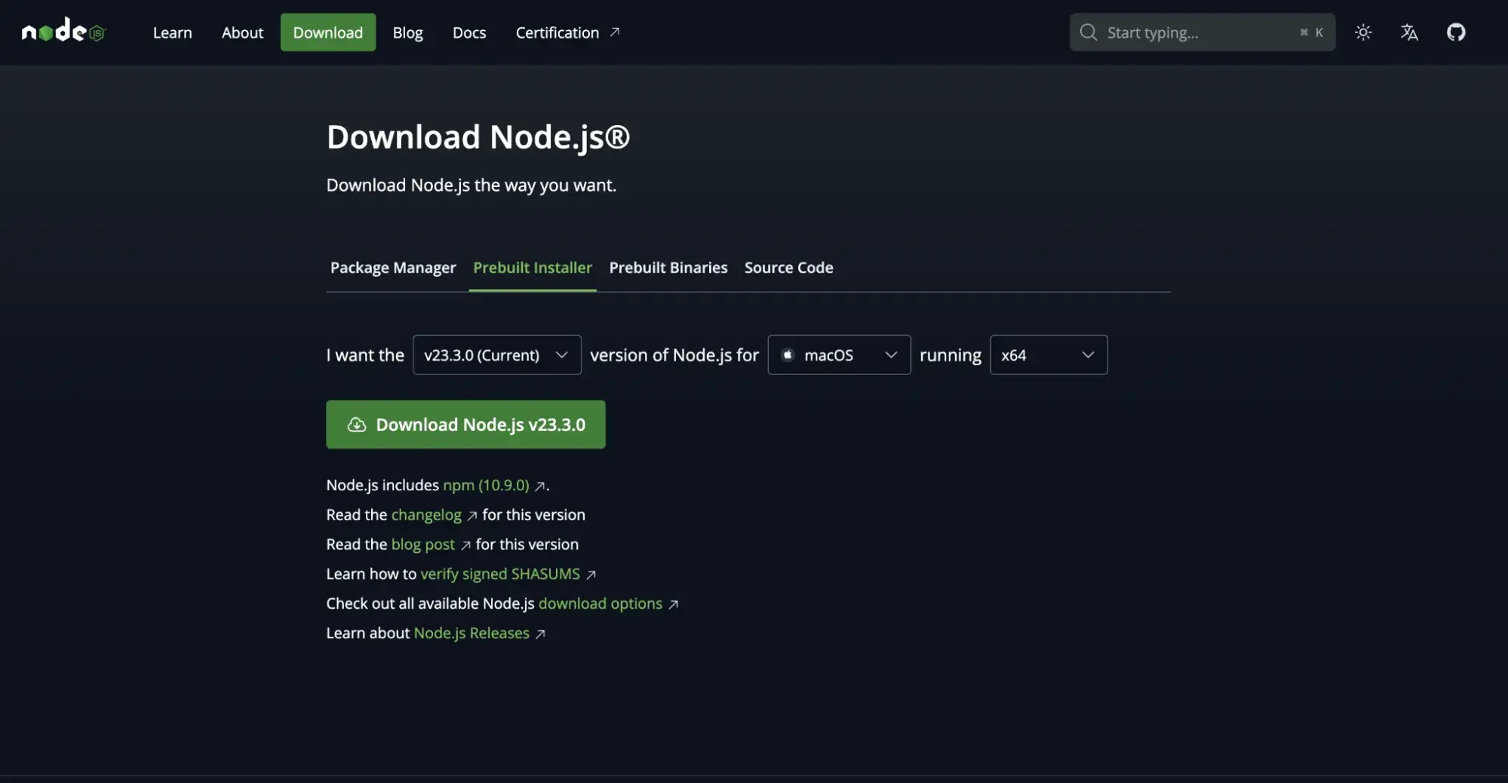This screenshot has width=1508, height=783.
Task: Click the Download Node.js® heading
Action: coord(478,137)
